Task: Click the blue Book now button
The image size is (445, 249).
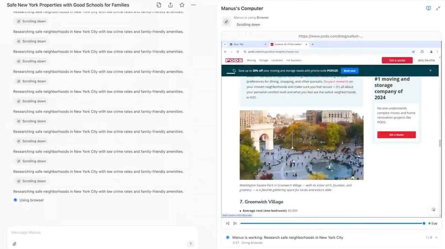Action: (350, 71)
